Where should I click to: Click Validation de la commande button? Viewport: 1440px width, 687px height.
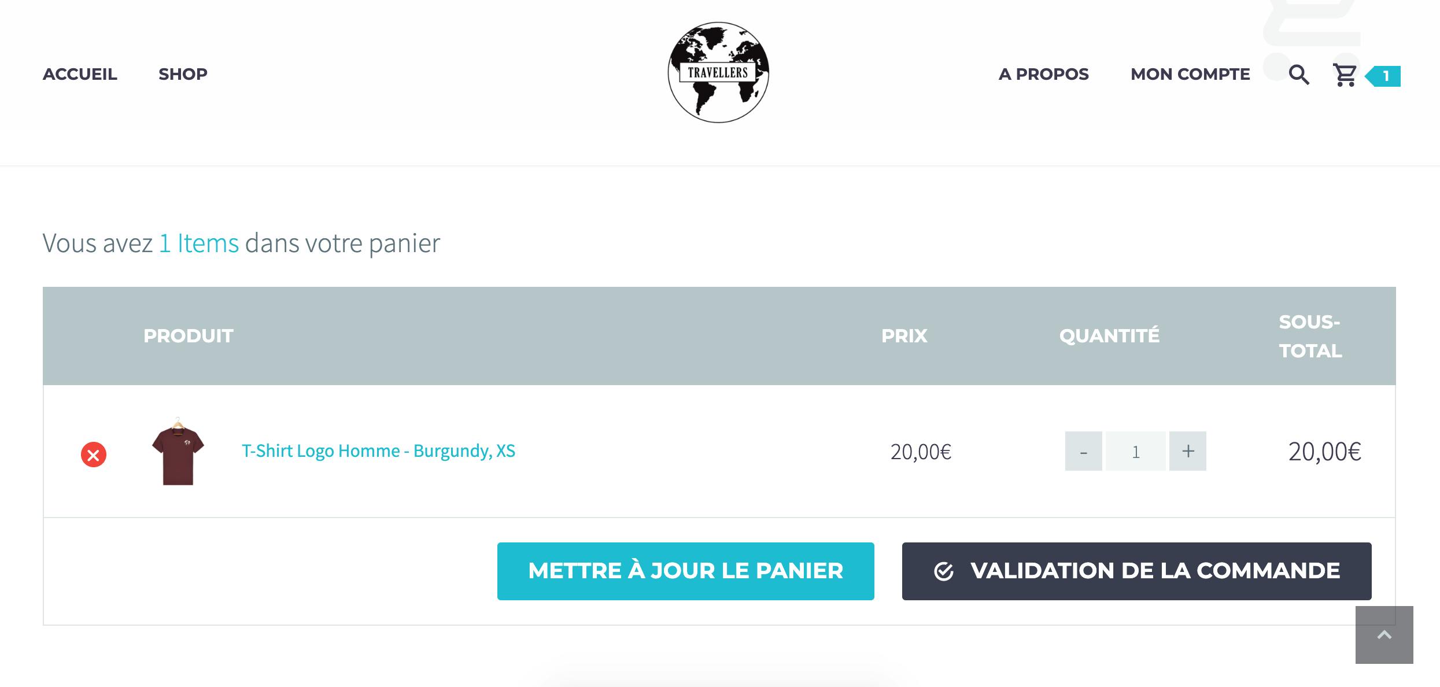pos(1137,571)
